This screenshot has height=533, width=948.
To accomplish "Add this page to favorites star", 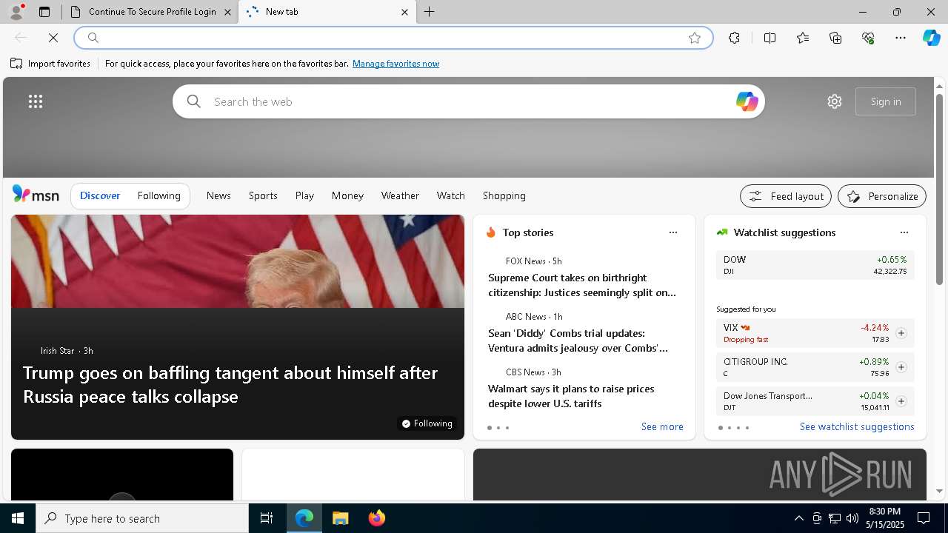I will coord(695,38).
